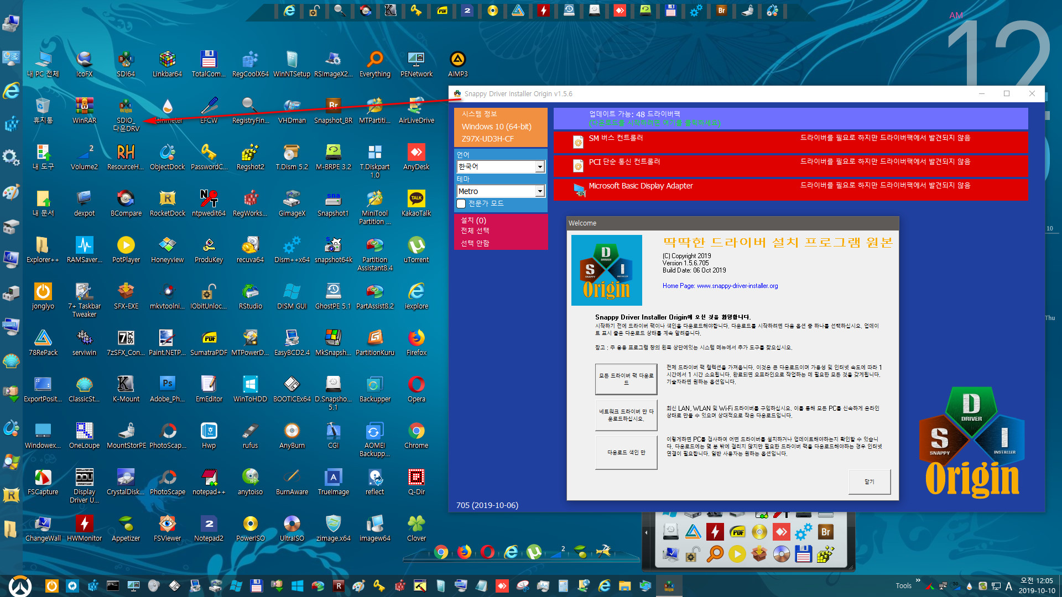Click the 705 (2019-10-06) version text
1062x597 pixels.
click(x=487, y=505)
